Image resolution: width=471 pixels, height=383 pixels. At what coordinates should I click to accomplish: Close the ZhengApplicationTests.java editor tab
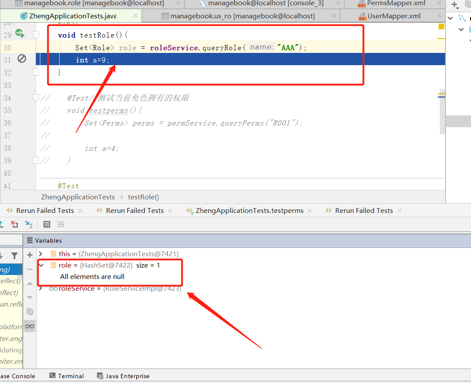135,16
